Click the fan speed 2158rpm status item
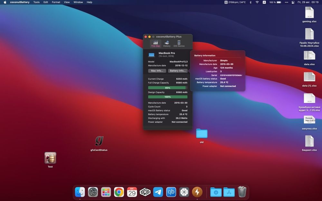The image size is (322, 201). pos(235,2)
